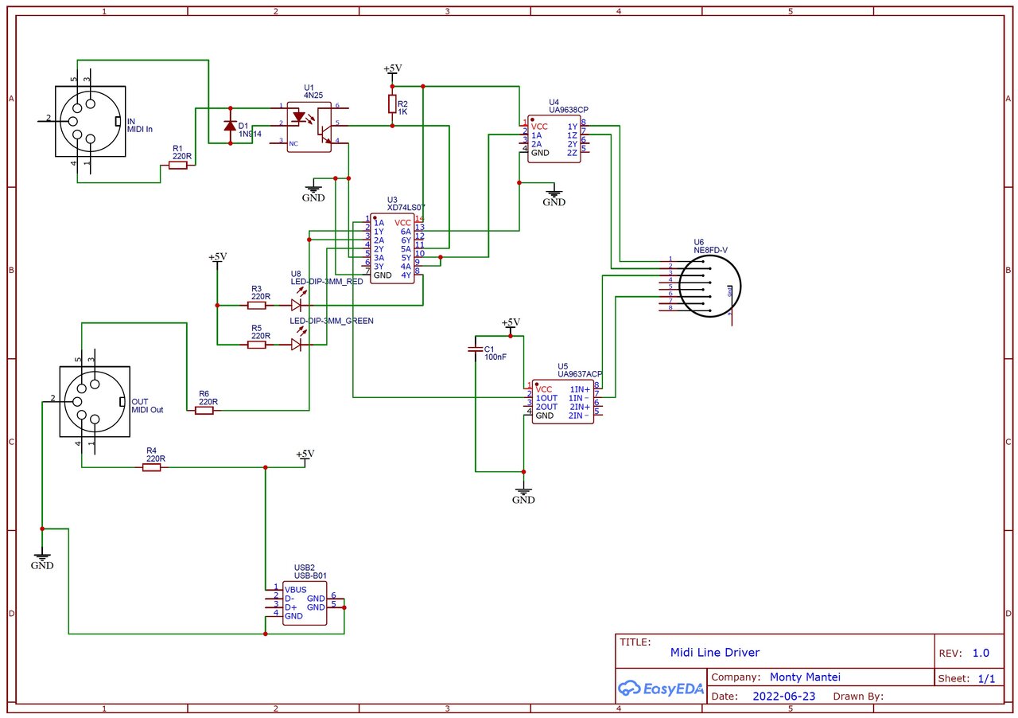Click the UA9638CP driver chip U4
This screenshot has width=1018, height=718.
pos(554,139)
